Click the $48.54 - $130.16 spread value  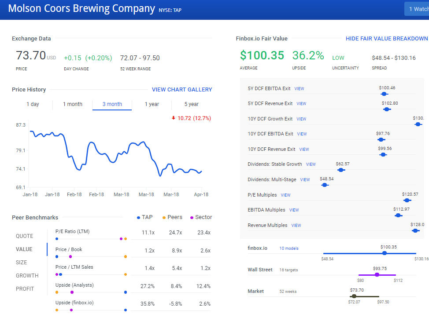coord(394,58)
